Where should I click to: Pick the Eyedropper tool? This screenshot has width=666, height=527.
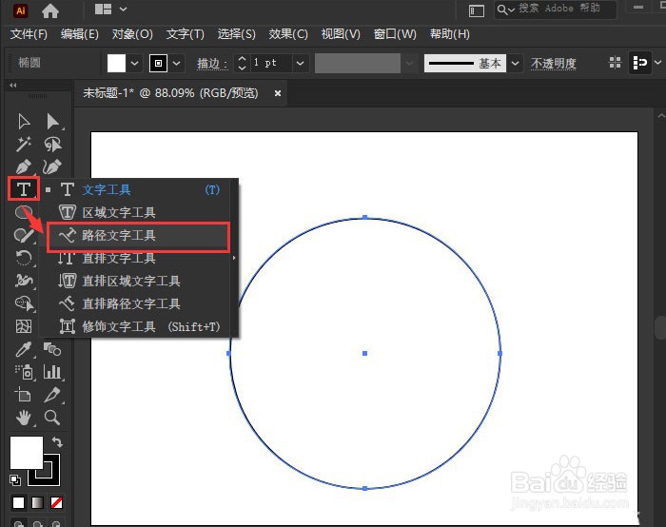click(24, 349)
